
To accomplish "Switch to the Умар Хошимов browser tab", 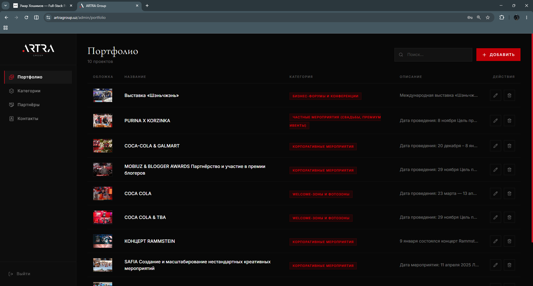I will click(x=43, y=6).
